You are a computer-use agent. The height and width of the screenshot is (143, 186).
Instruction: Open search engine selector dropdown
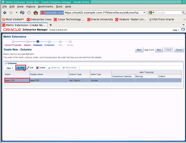pyautogui.click(x=151, y=13)
